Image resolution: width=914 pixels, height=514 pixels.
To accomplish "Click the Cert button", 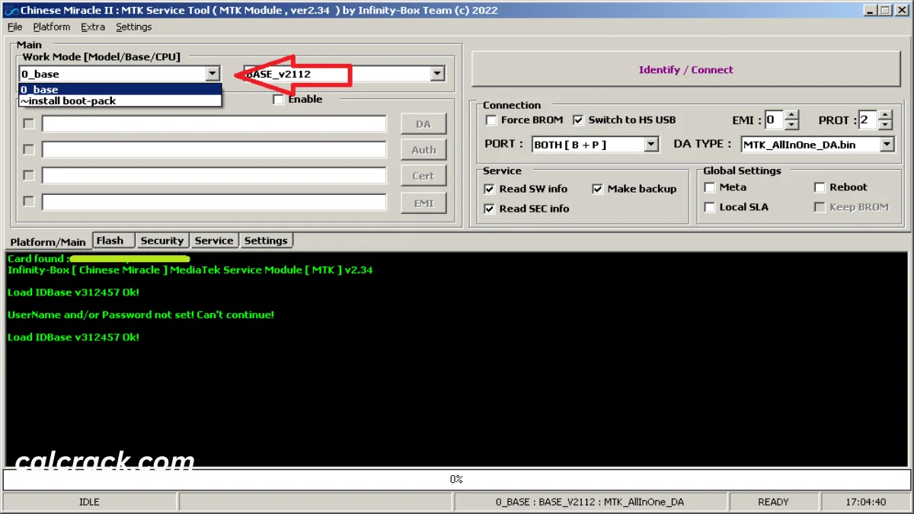I will tap(423, 176).
